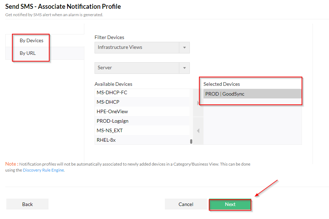Viewport: 329px width, 219px height.
Task: Switch to the By Devices tab
Action: 32,40
